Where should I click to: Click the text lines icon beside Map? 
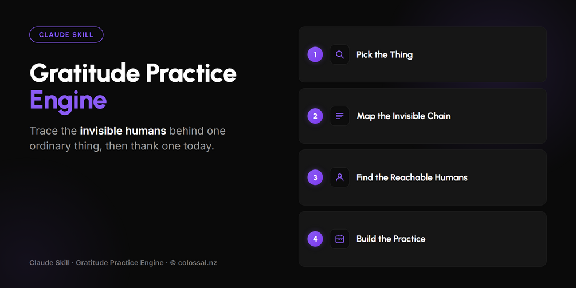click(340, 116)
